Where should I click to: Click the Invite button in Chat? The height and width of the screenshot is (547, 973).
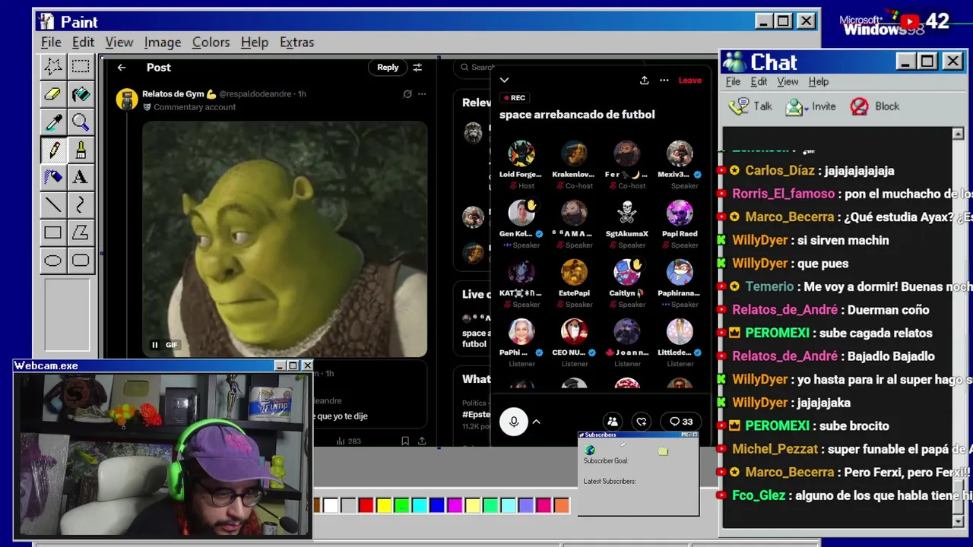[x=810, y=106]
